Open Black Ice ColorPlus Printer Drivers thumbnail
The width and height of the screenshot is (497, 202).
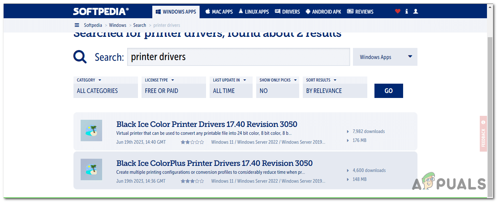tap(91, 169)
